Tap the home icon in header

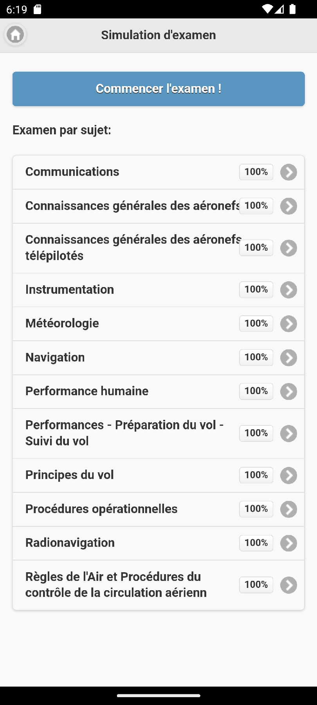15,35
